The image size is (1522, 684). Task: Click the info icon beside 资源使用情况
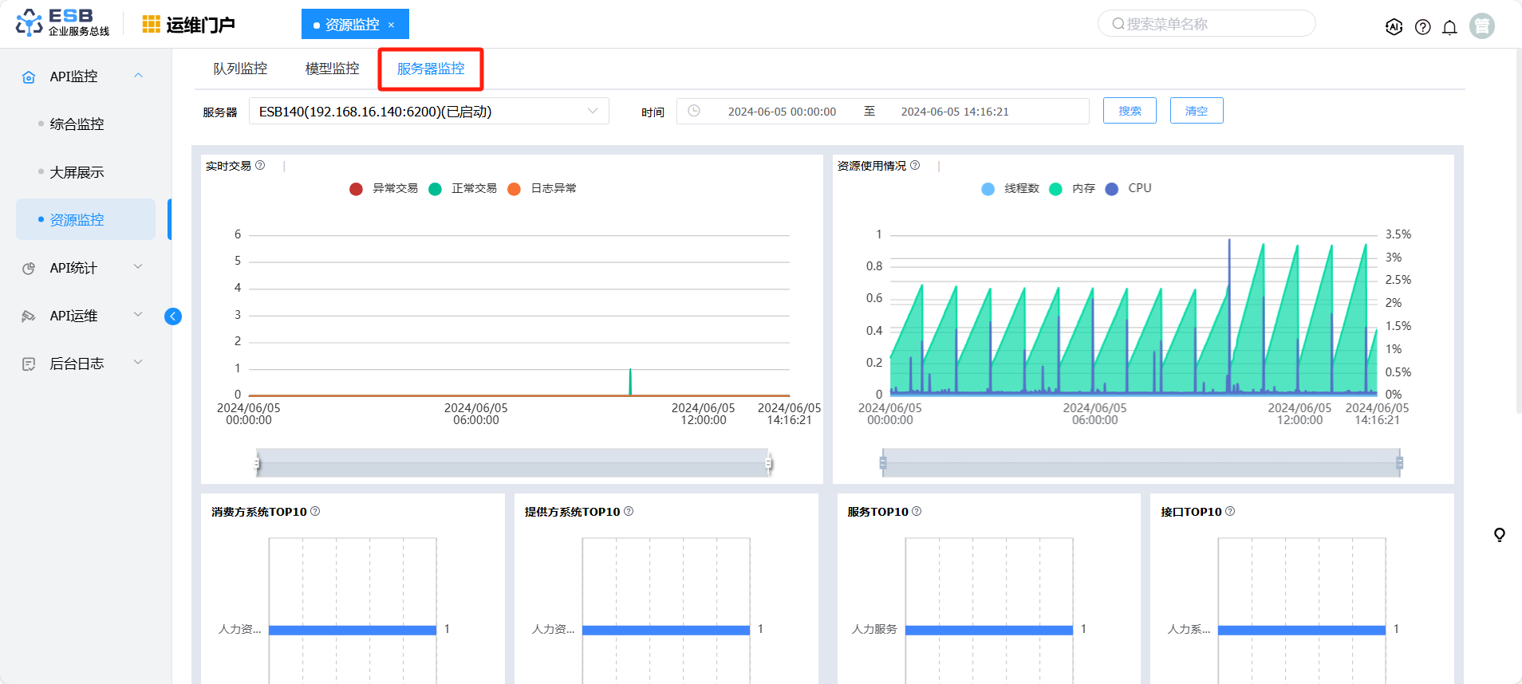coord(915,166)
